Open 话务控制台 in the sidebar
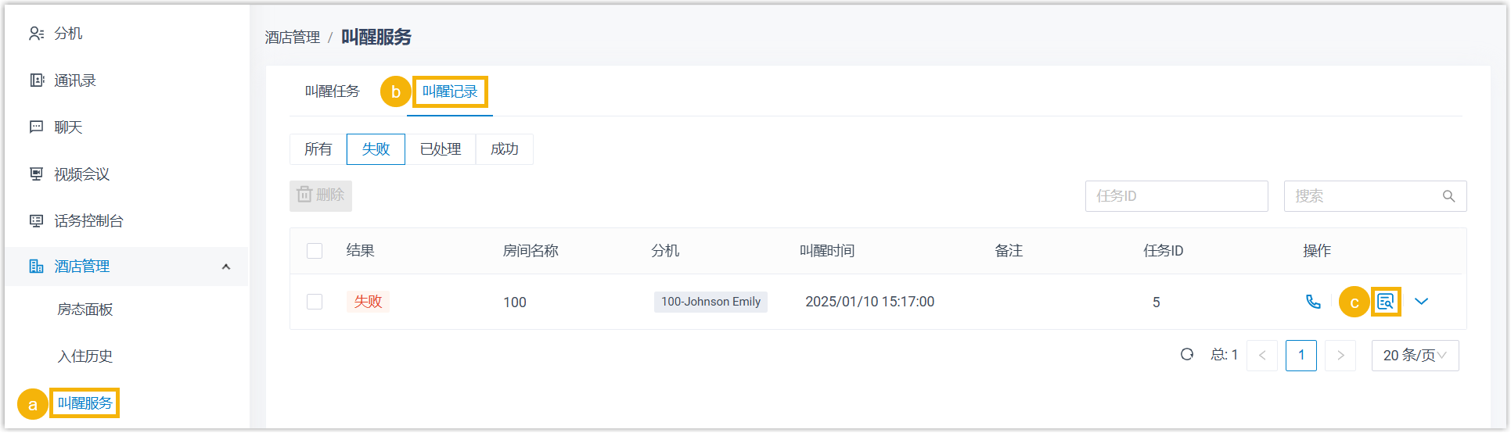The height and width of the screenshot is (433, 1511). pos(88,221)
